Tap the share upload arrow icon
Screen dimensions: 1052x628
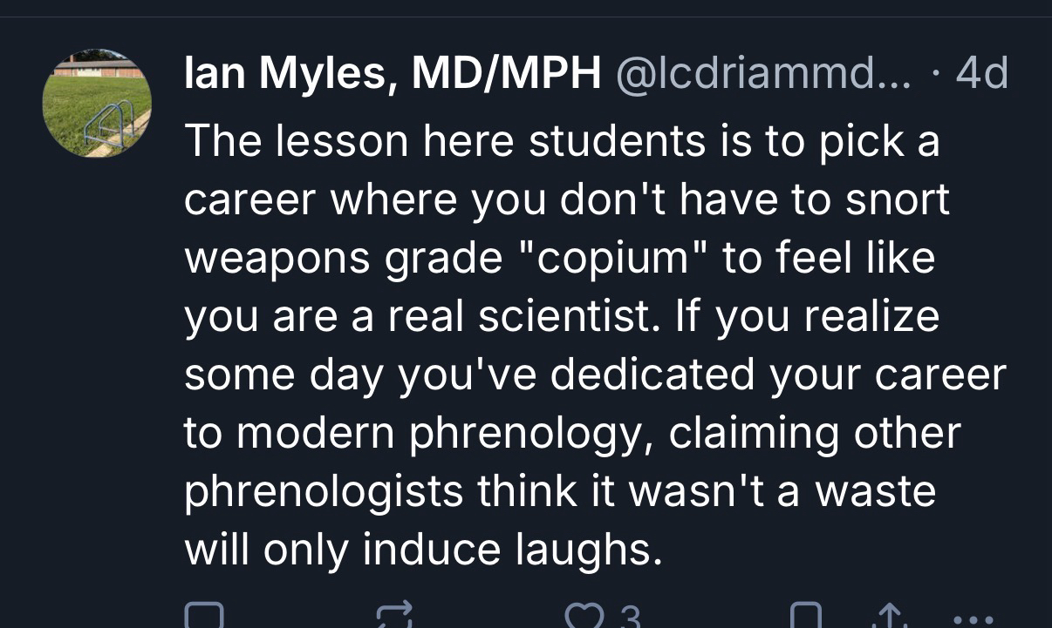pyautogui.click(x=889, y=618)
